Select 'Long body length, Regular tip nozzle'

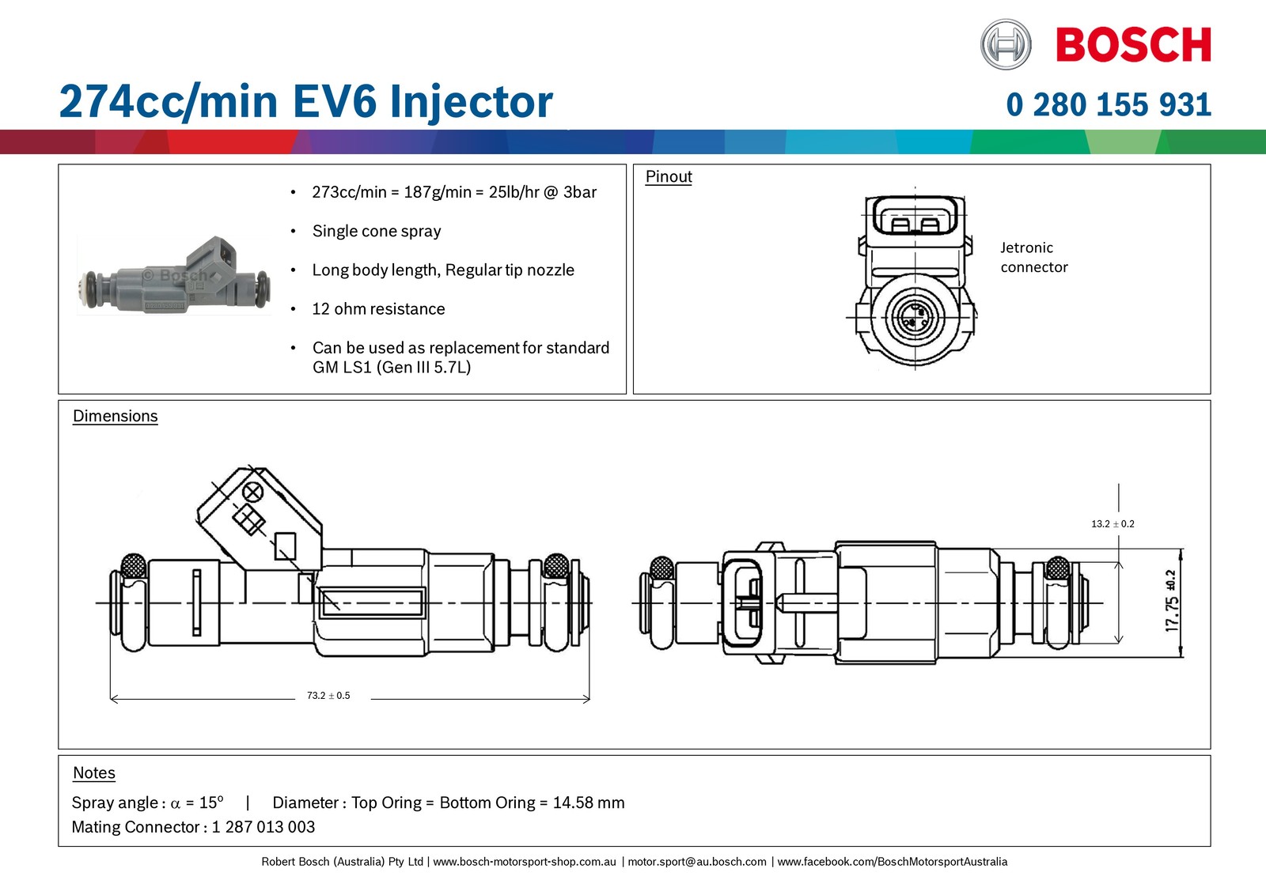[x=443, y=270]
